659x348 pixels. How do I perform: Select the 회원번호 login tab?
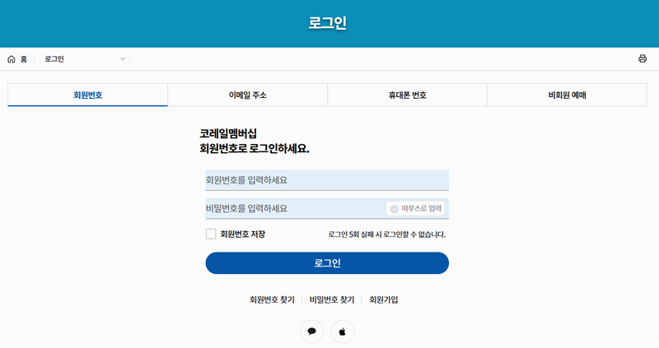click(x=88, y=95)
